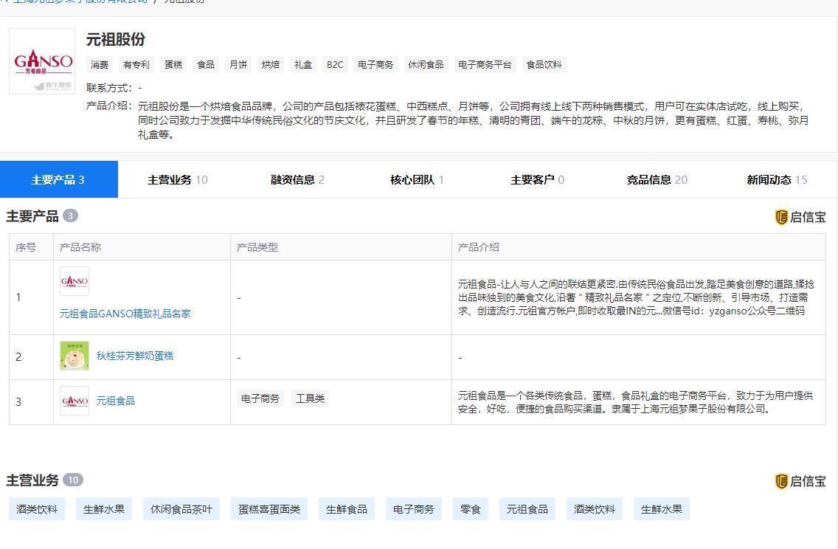Viewport: 838px width, 549px height.
Task: View the 竞品信息 tab
Action: click(x=655, y=178)
